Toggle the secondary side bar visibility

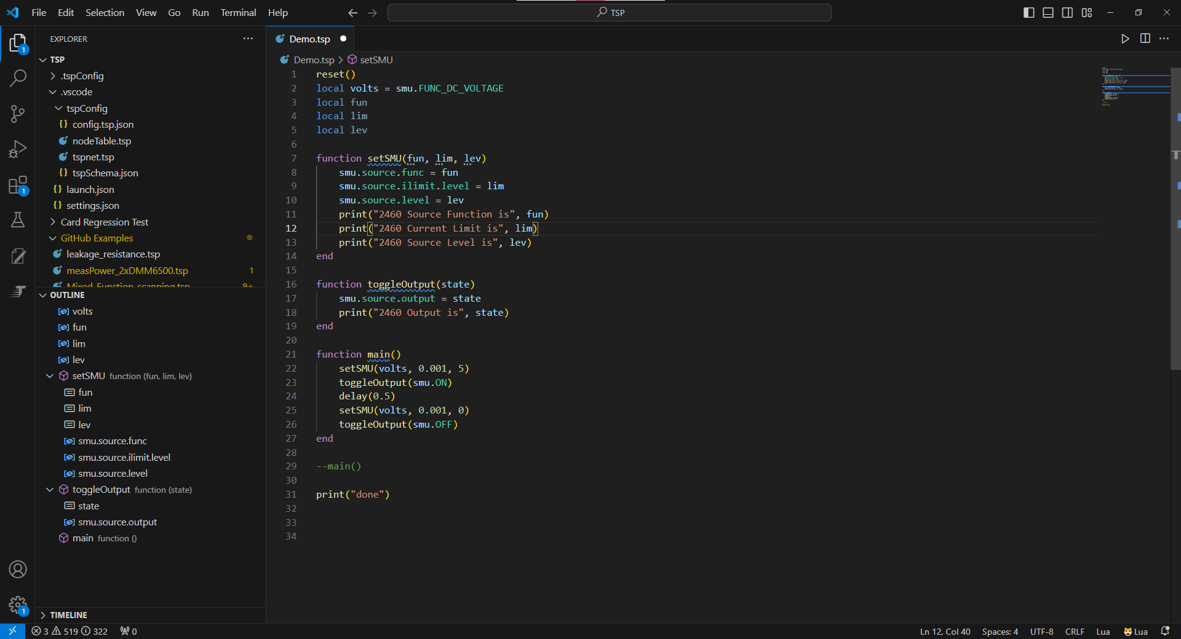[1067, 13]
